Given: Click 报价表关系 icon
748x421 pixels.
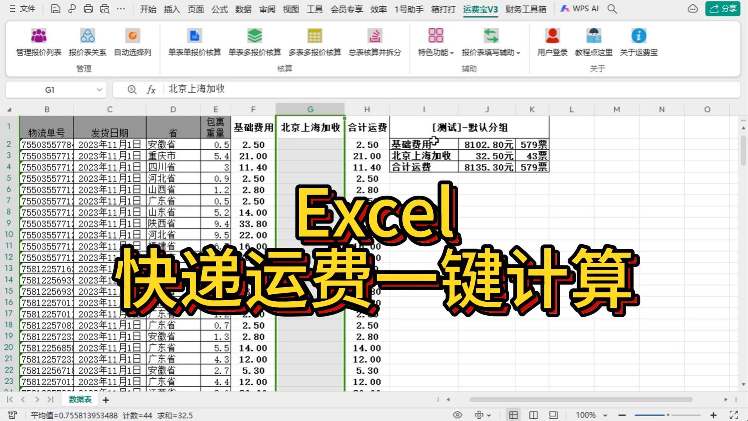Looking at the screenshot, I should tap(87, 36).
